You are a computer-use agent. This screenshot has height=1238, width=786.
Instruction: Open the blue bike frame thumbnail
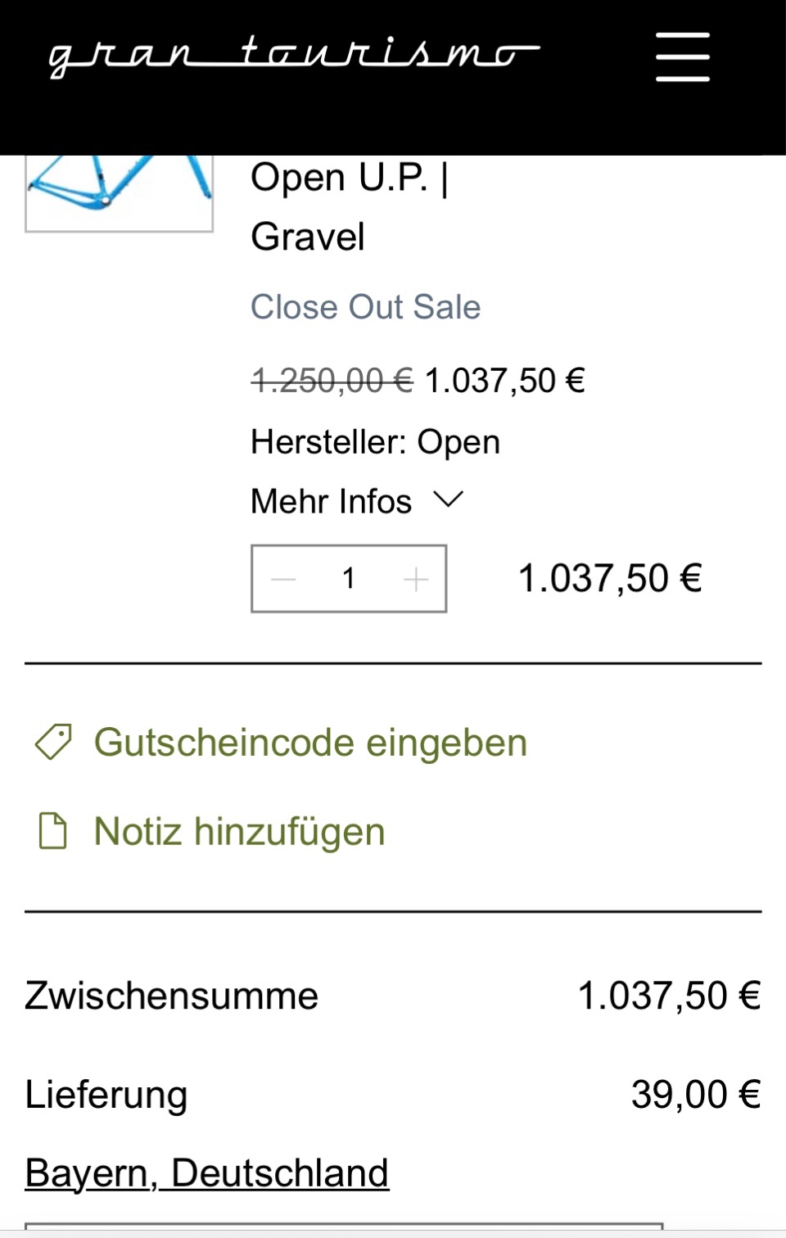pyautogui.click(x=119, y=192)
